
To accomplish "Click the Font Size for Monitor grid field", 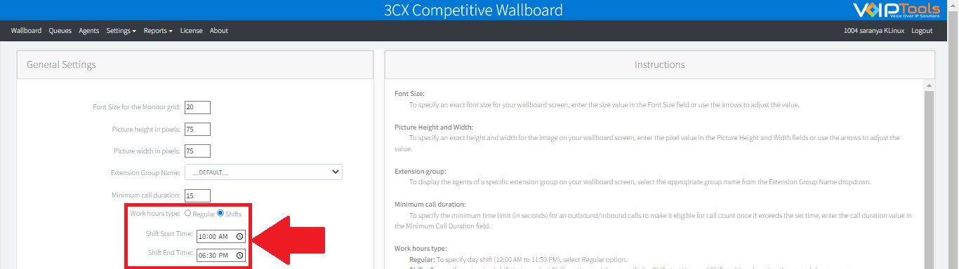I will coord(197,107).
